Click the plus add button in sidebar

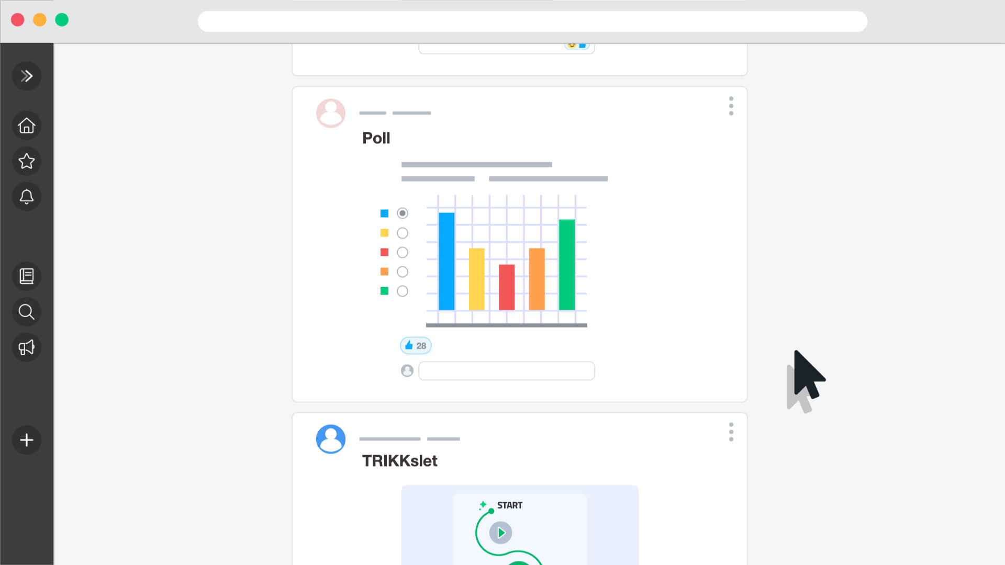pos(27,440)
